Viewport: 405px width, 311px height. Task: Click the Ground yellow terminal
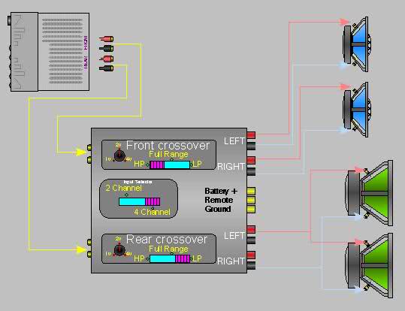pyautogui.click(x=251, y=210)
